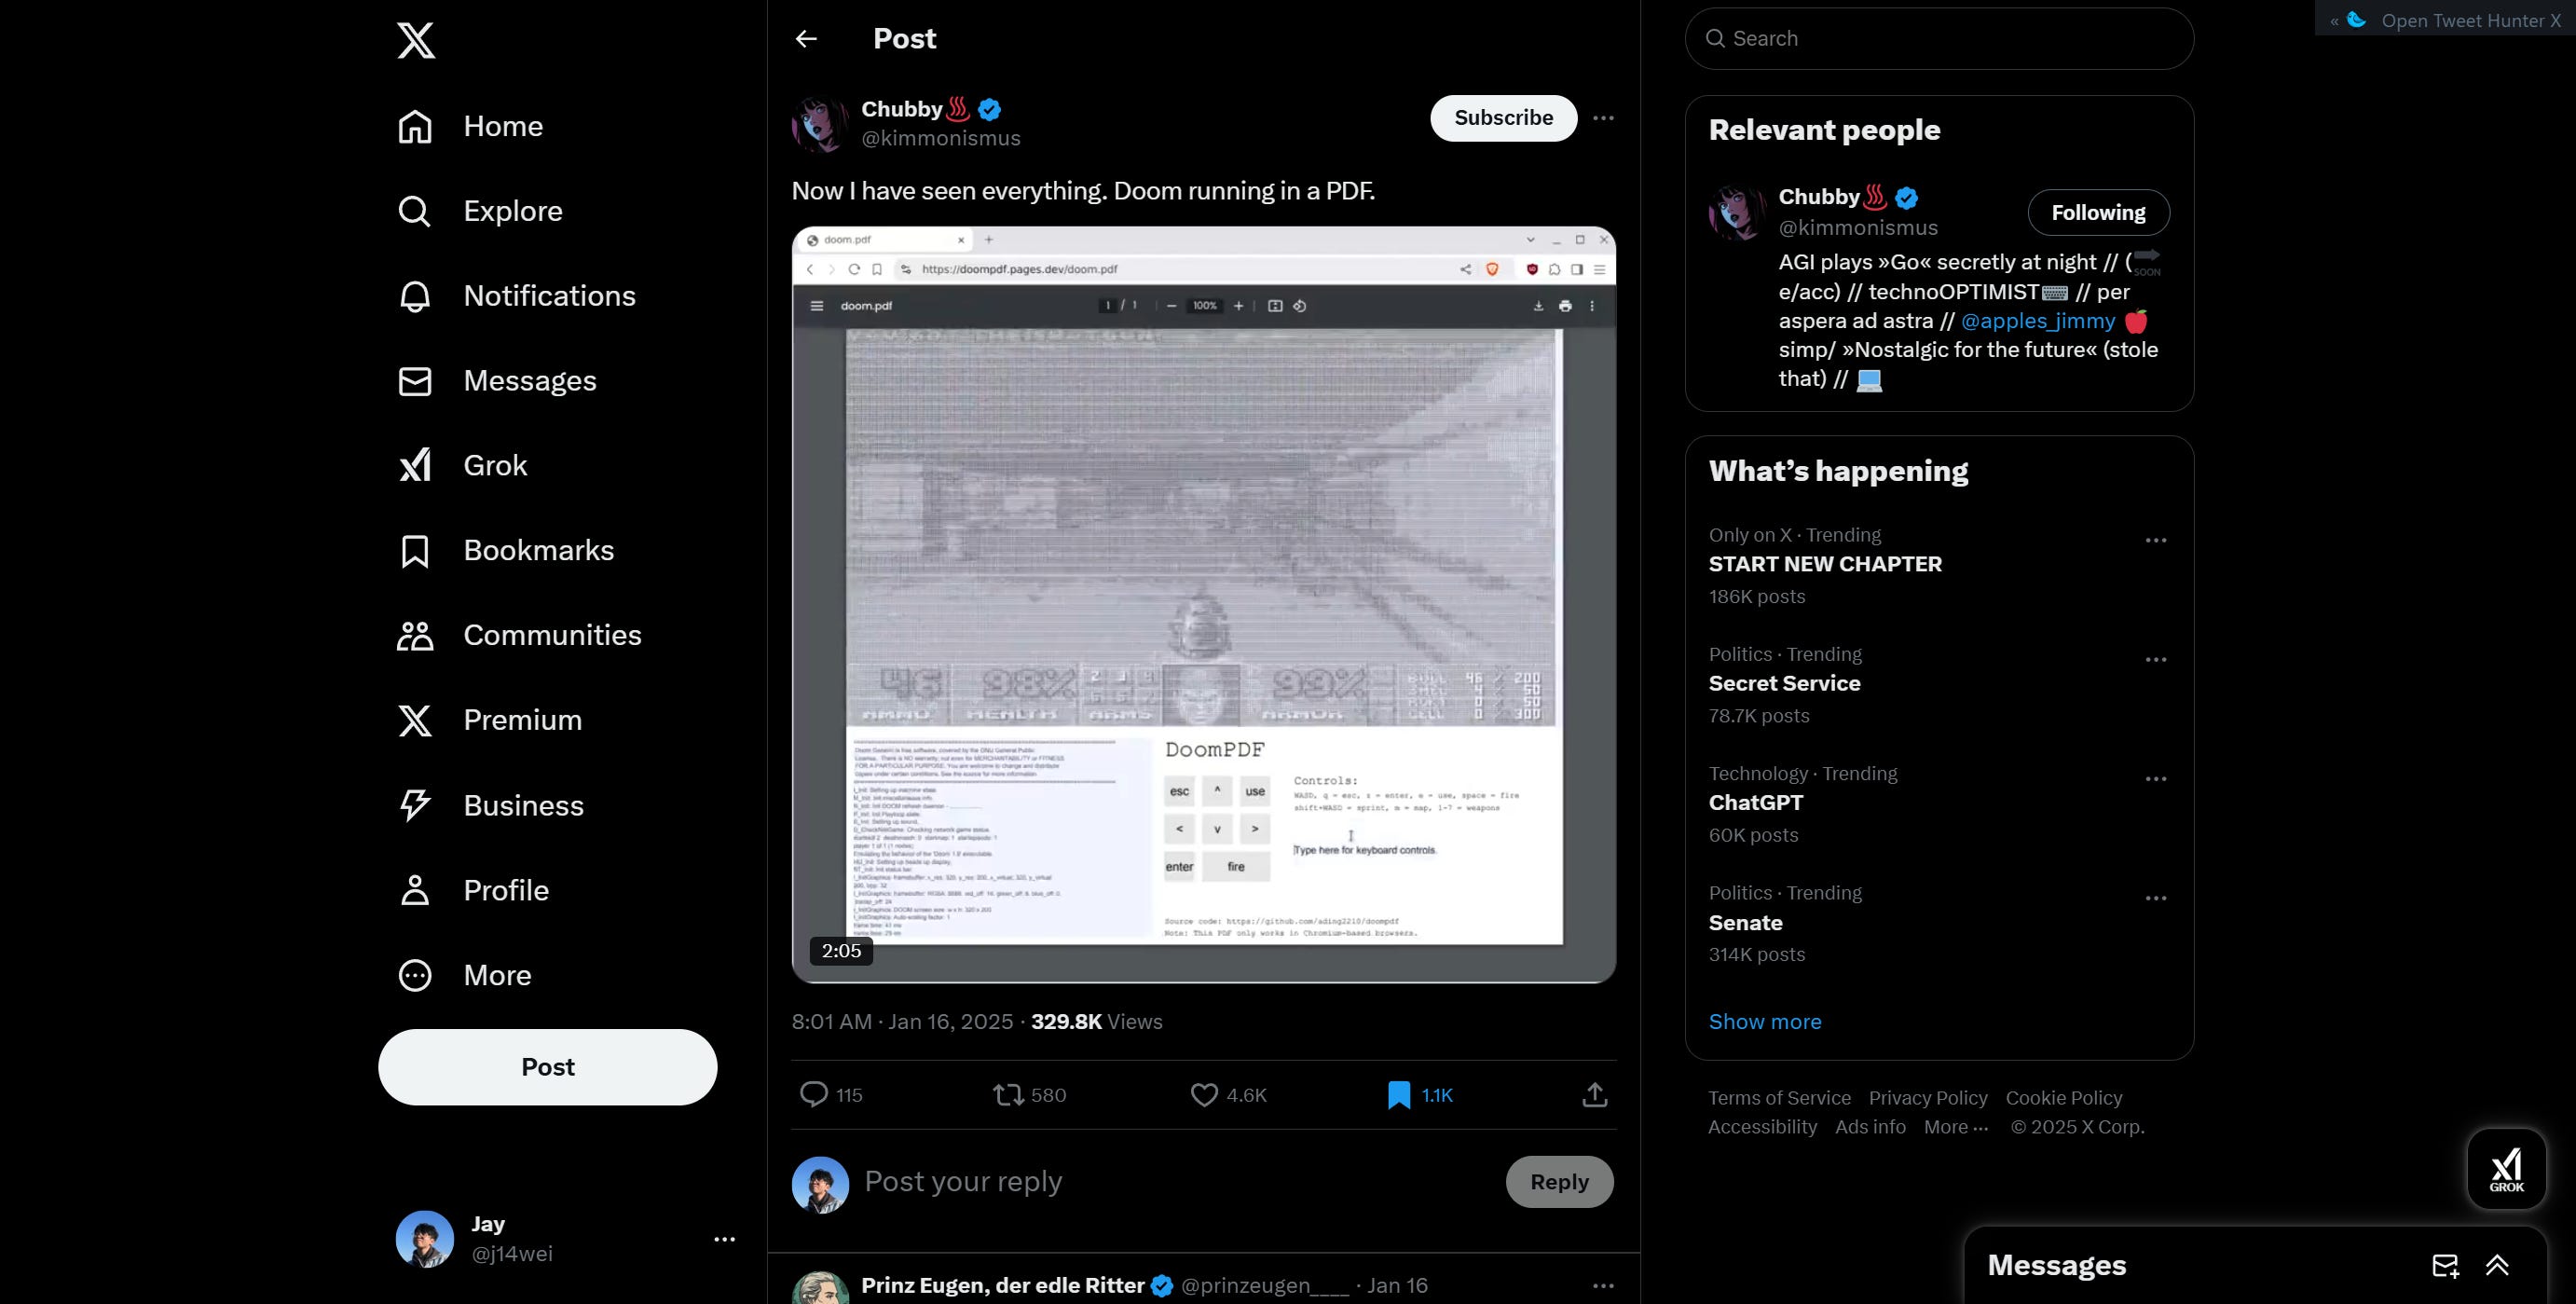
Task: Click the floating Grok button
Action: [2506, 1169]
